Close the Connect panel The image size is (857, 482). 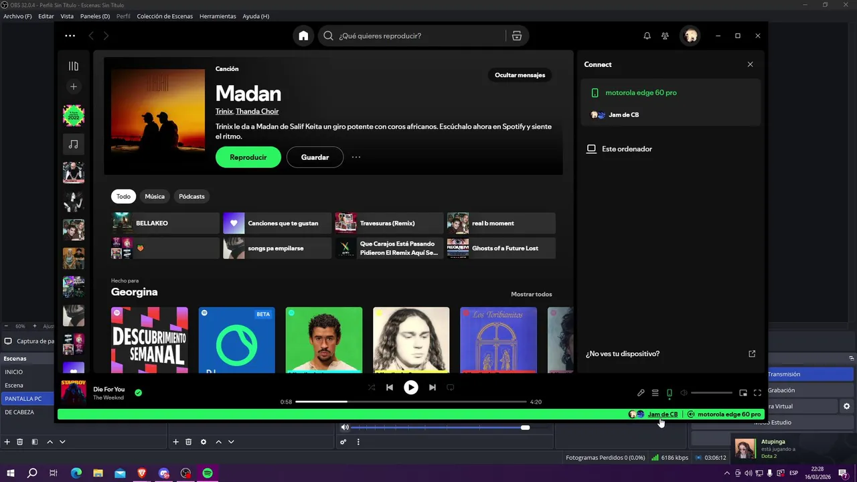pos(750,64)
